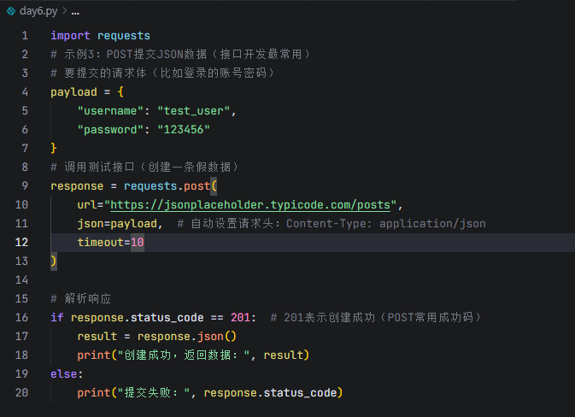Image resolution: width=575 pixels, height=417 pixels.
Task: Click the breadcrumb chevron separator
Action: pyautogui.click(x=65, y=11)
